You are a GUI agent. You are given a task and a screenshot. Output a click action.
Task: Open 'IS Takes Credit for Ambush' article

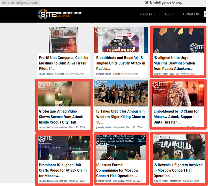(120, 117)
